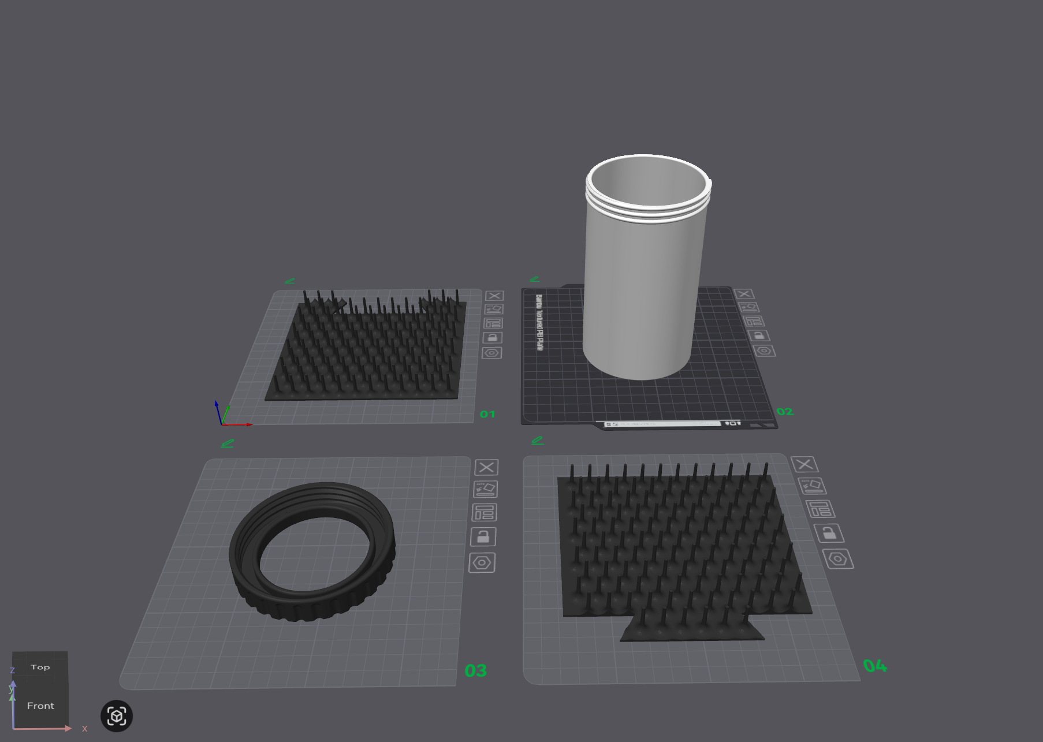Click the green 02 plate number
Viewport: 1043px width, 742px height.
pyautogui.click(x=785, y=412)
